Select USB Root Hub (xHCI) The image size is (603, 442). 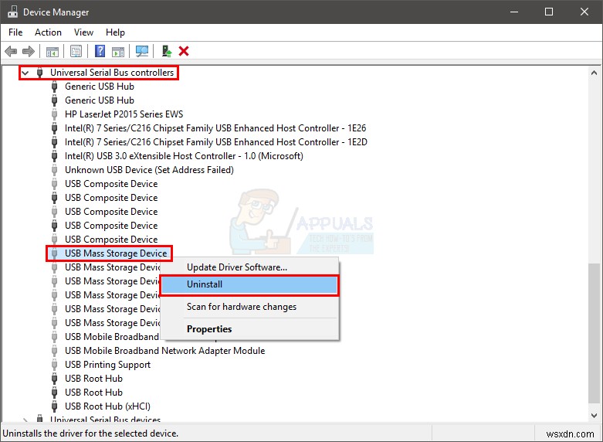(107, 406)
